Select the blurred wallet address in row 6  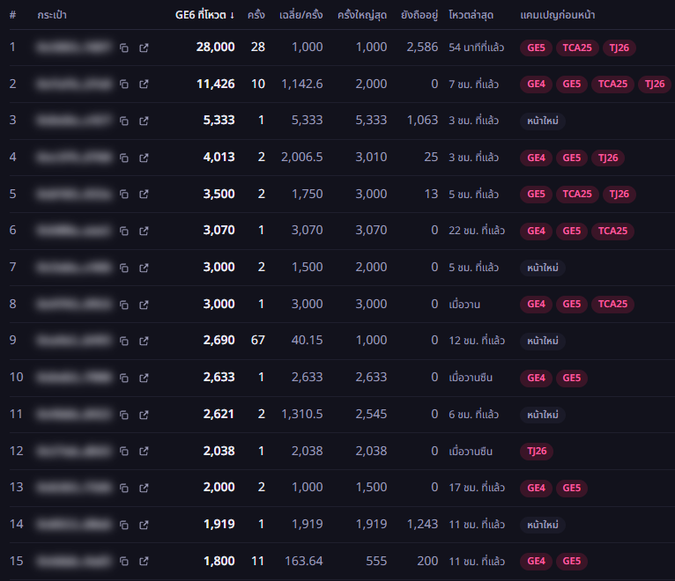[74, 231]
